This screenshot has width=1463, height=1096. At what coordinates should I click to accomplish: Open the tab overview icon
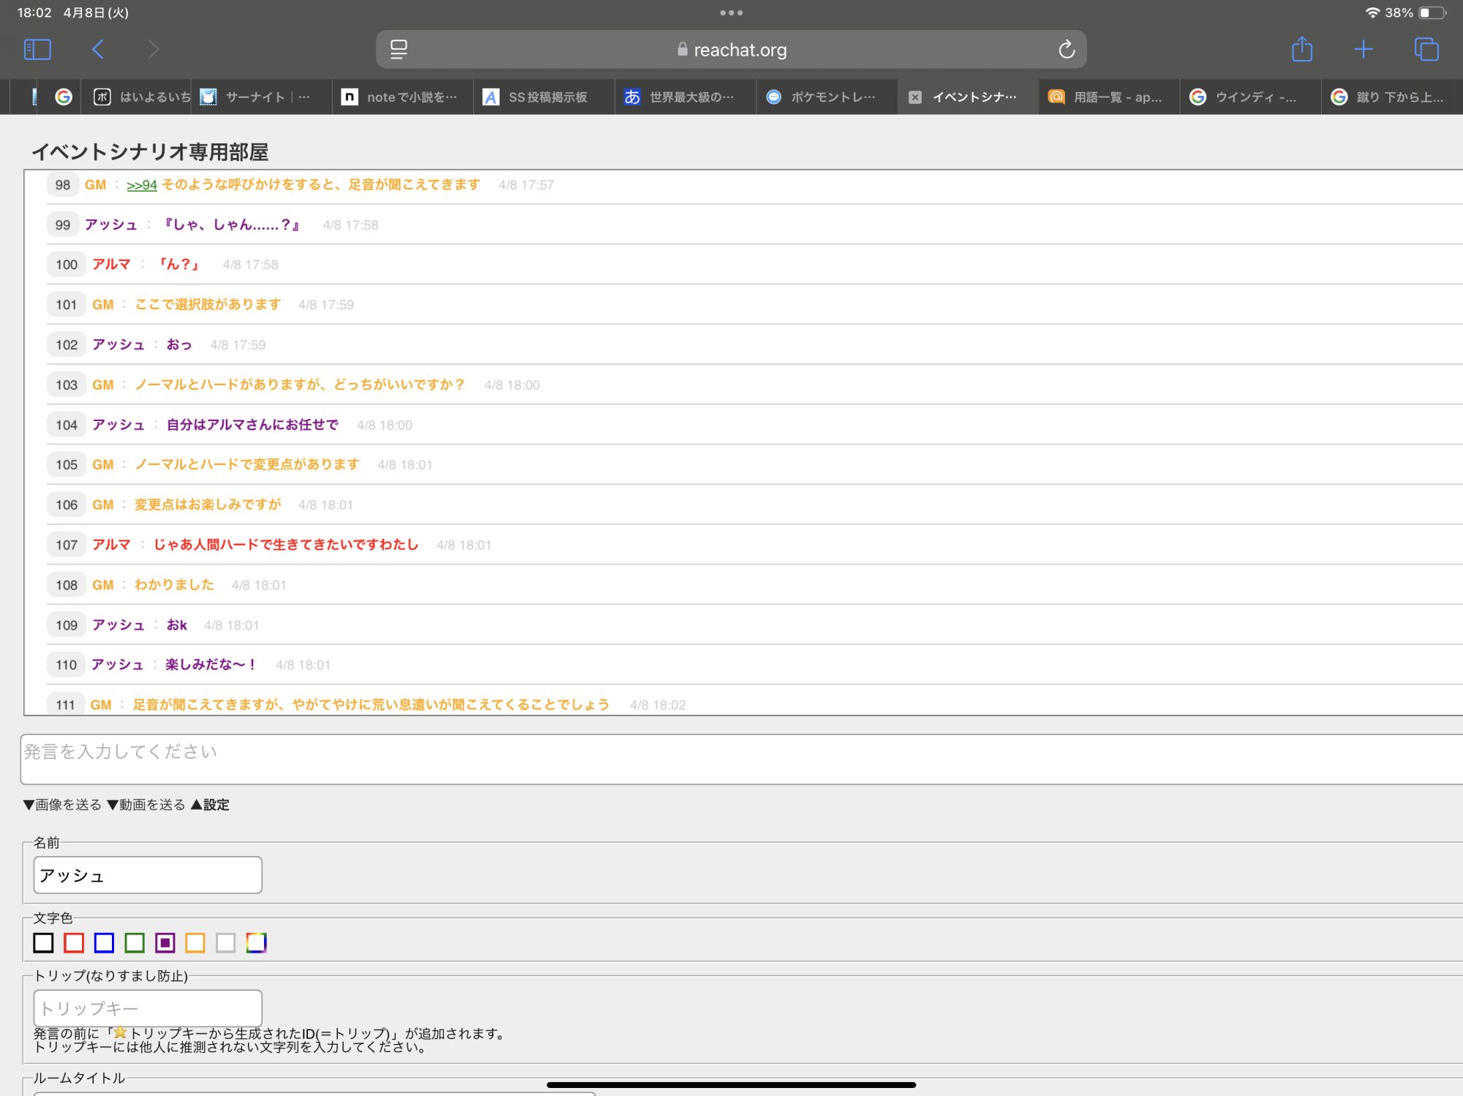[x=1426, y=50]
